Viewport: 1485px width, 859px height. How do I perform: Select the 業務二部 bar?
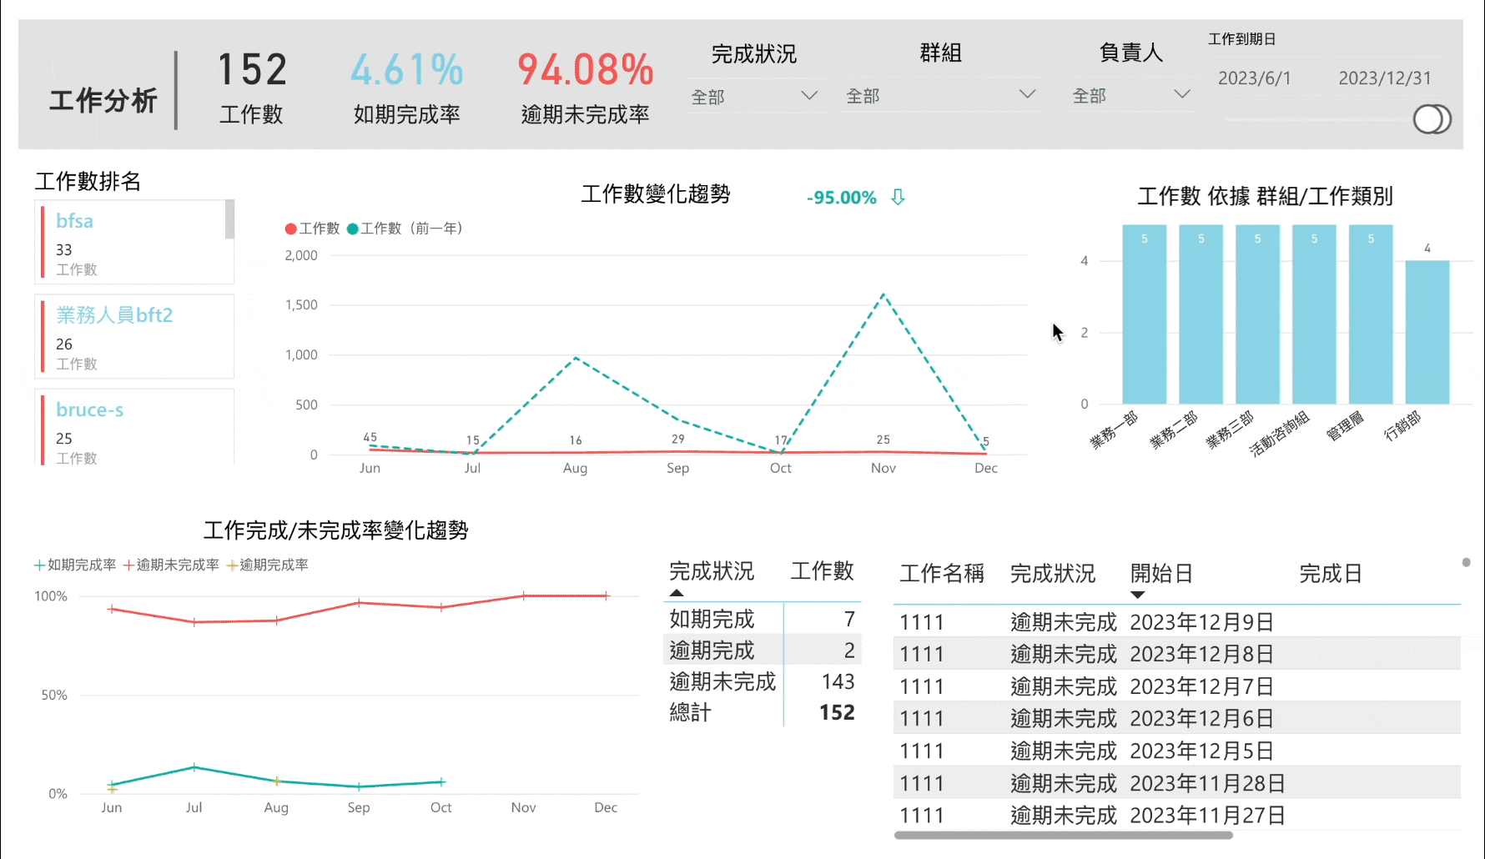pyautogui.click(x=1201, y=314)
